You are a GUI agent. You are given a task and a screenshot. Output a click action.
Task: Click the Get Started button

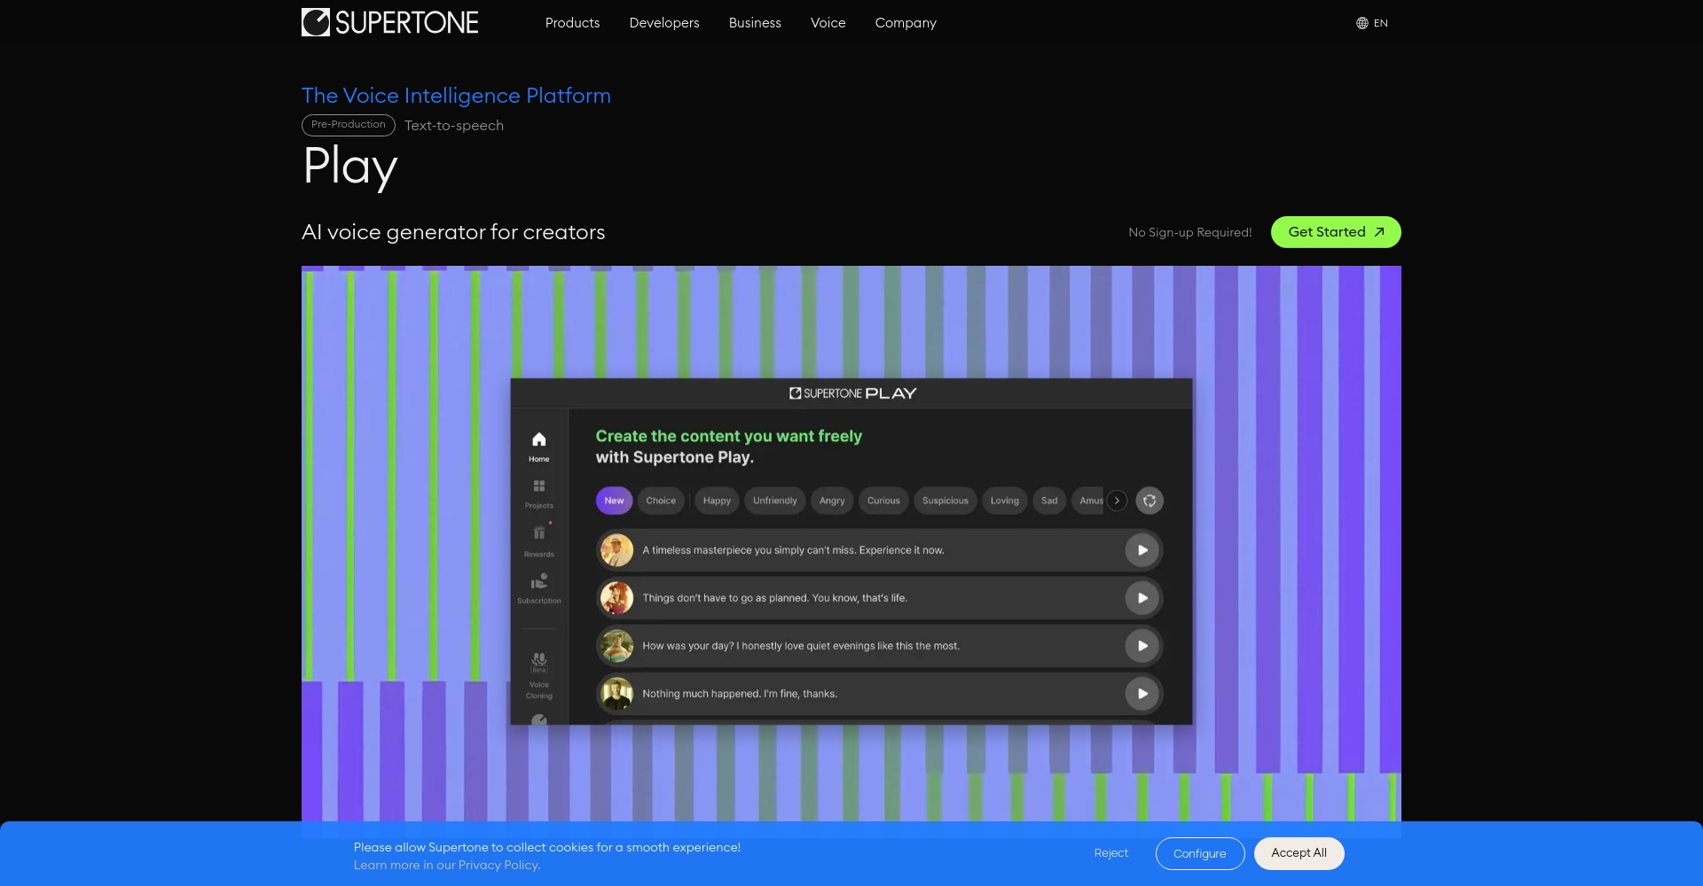pos(1335,232)
